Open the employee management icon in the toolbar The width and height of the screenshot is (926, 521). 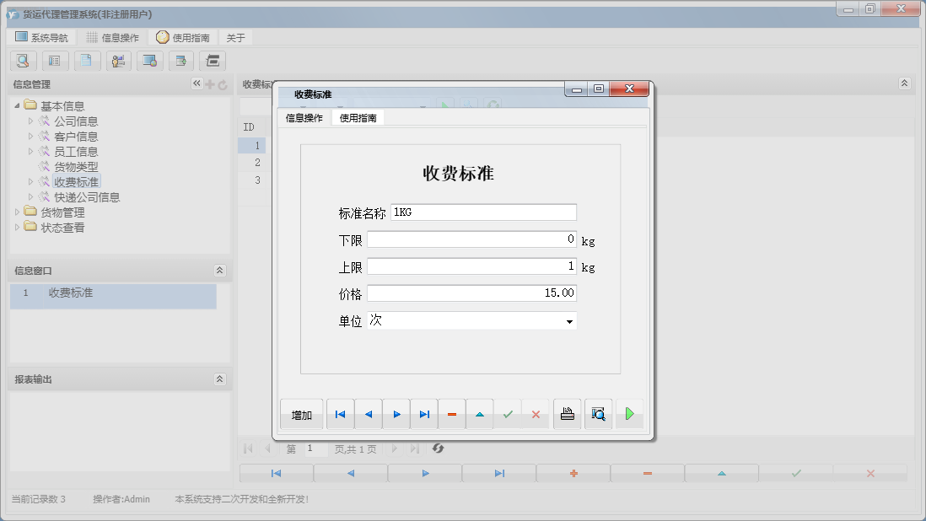point(117,61)
